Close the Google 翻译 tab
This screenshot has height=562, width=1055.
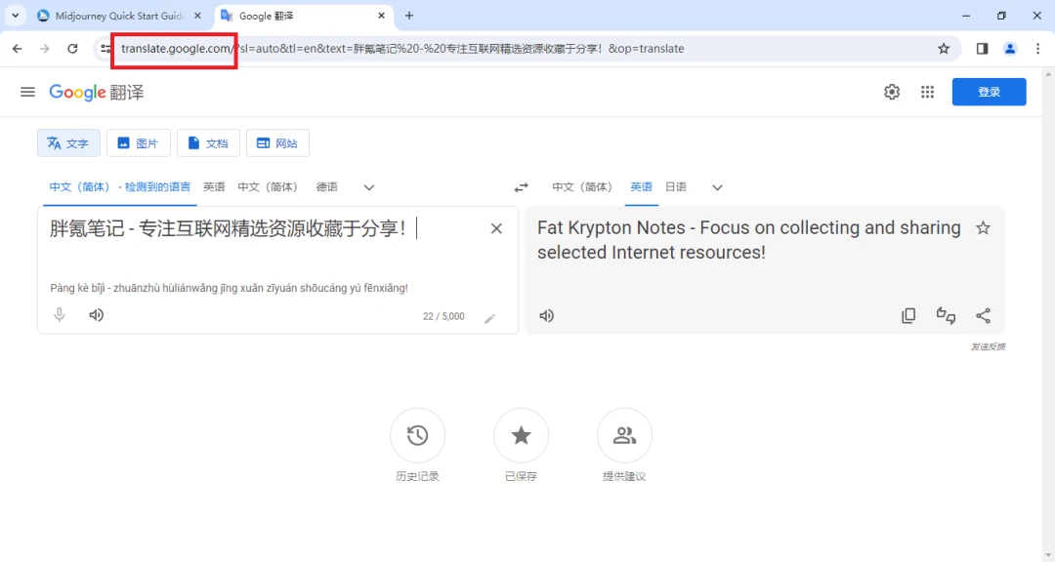point(381,16)
